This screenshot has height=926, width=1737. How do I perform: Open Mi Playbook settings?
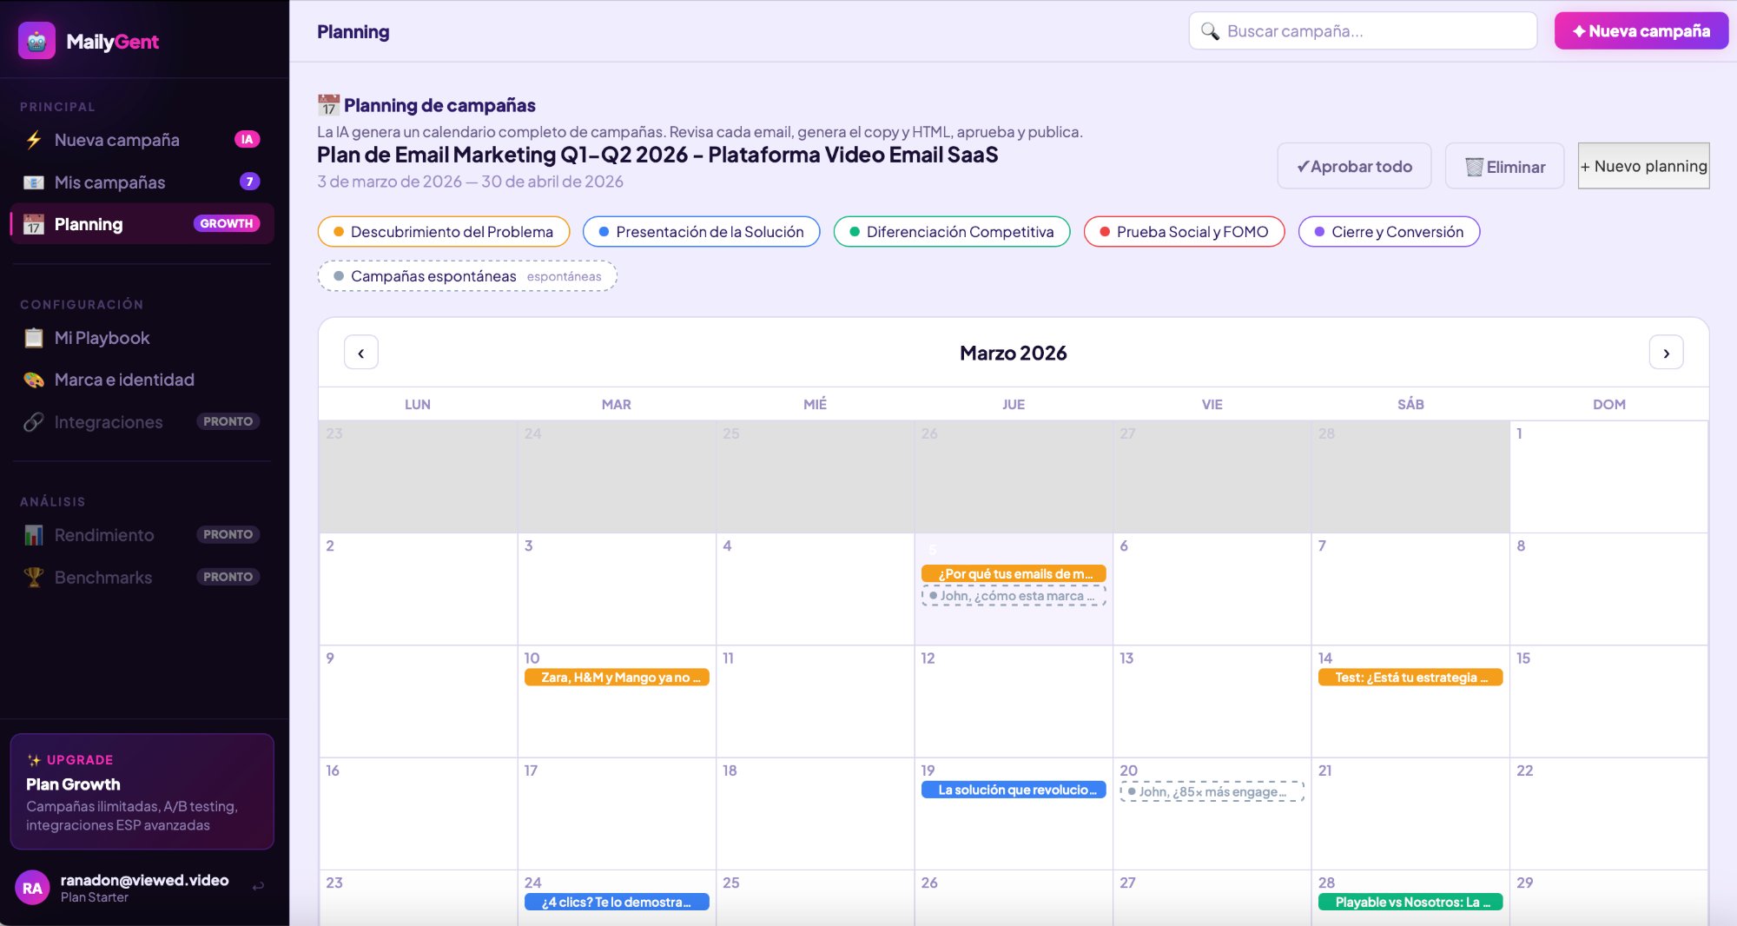click(x=142, y=338)
